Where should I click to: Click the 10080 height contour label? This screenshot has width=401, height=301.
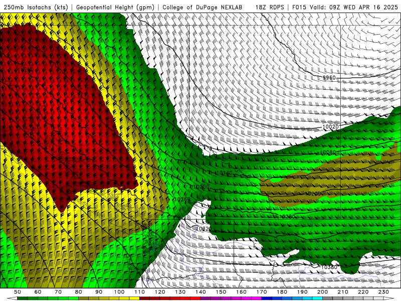(328, 153)
